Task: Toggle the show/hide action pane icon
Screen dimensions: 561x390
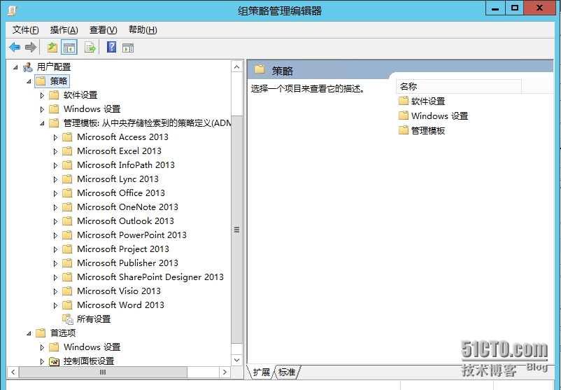Action: tap(128, 48)
